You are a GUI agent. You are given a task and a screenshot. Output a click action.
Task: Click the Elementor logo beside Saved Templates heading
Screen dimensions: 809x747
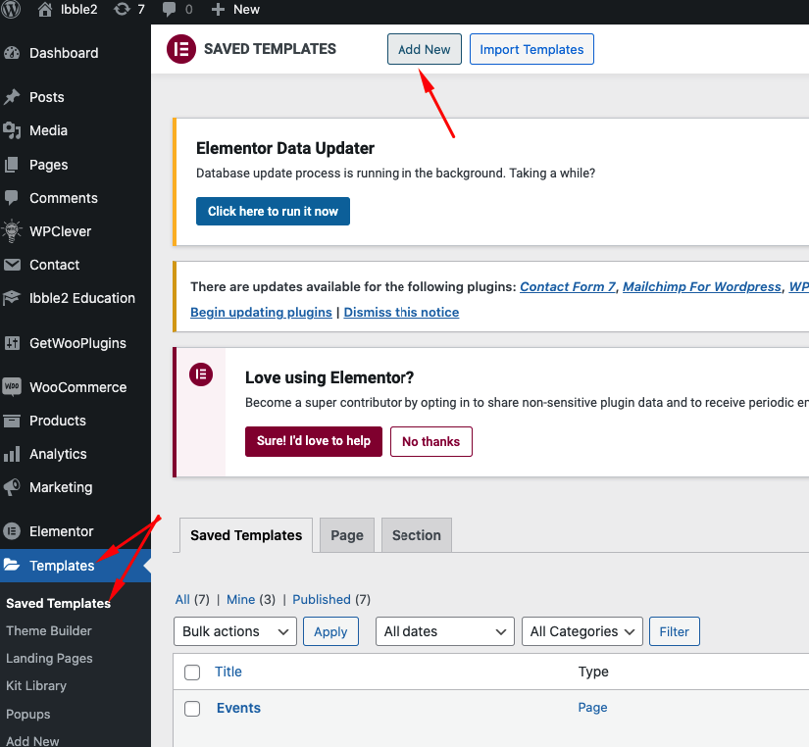click(x=181, y=49)
